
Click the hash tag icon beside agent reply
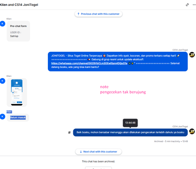coord(69,133)
